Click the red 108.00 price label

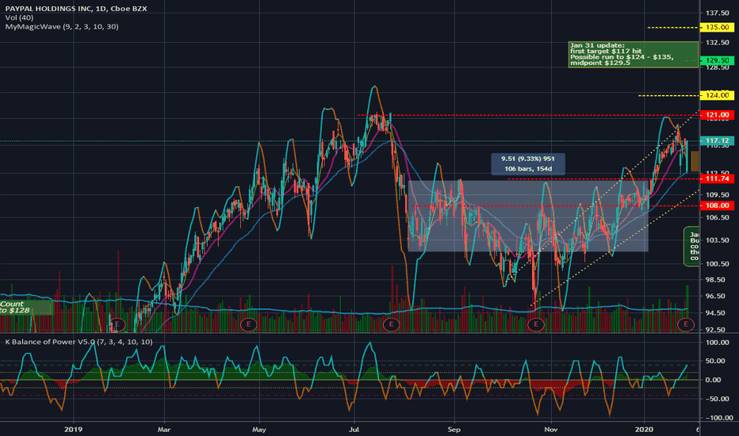[x=717, y=205]
